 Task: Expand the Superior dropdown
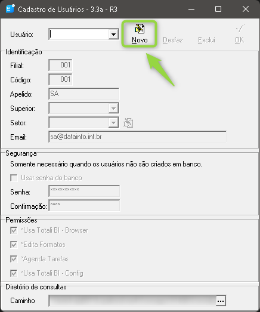(x=113, y=109)
